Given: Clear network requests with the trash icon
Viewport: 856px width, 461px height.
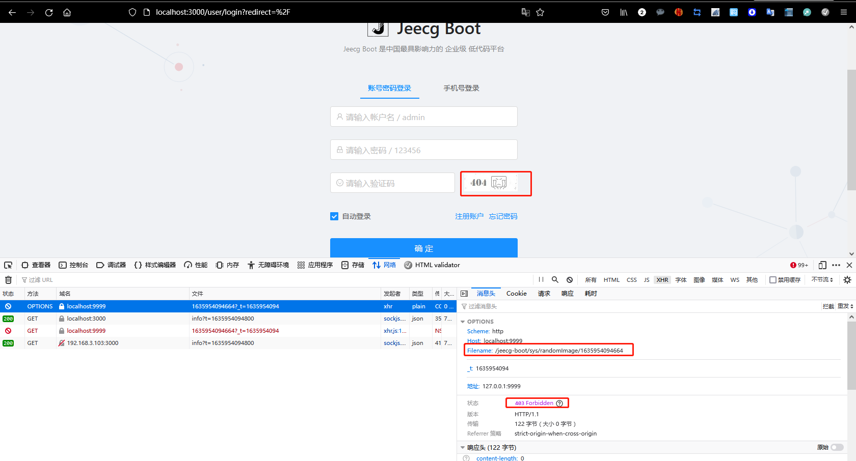Looking at the screenshot, I should pos(8,279).
